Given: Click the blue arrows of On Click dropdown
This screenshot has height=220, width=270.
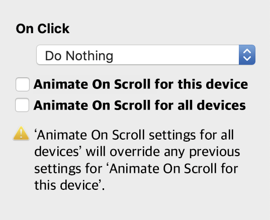Looking at the screenshot, I should (x=247, y=55).
